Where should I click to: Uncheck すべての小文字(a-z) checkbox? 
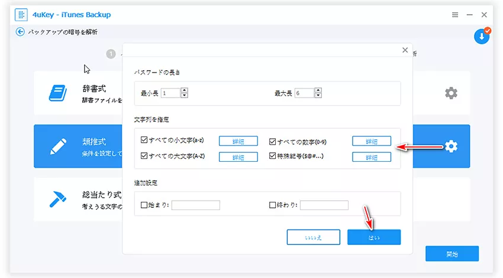pos(144,141)
